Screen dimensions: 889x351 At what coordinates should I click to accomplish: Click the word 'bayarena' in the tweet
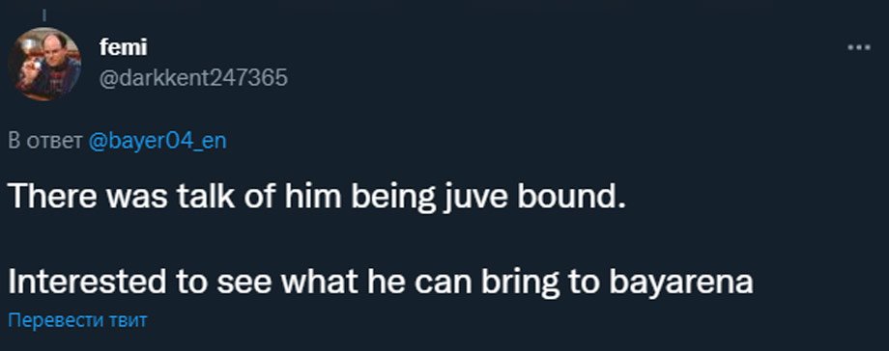point(681,282)
